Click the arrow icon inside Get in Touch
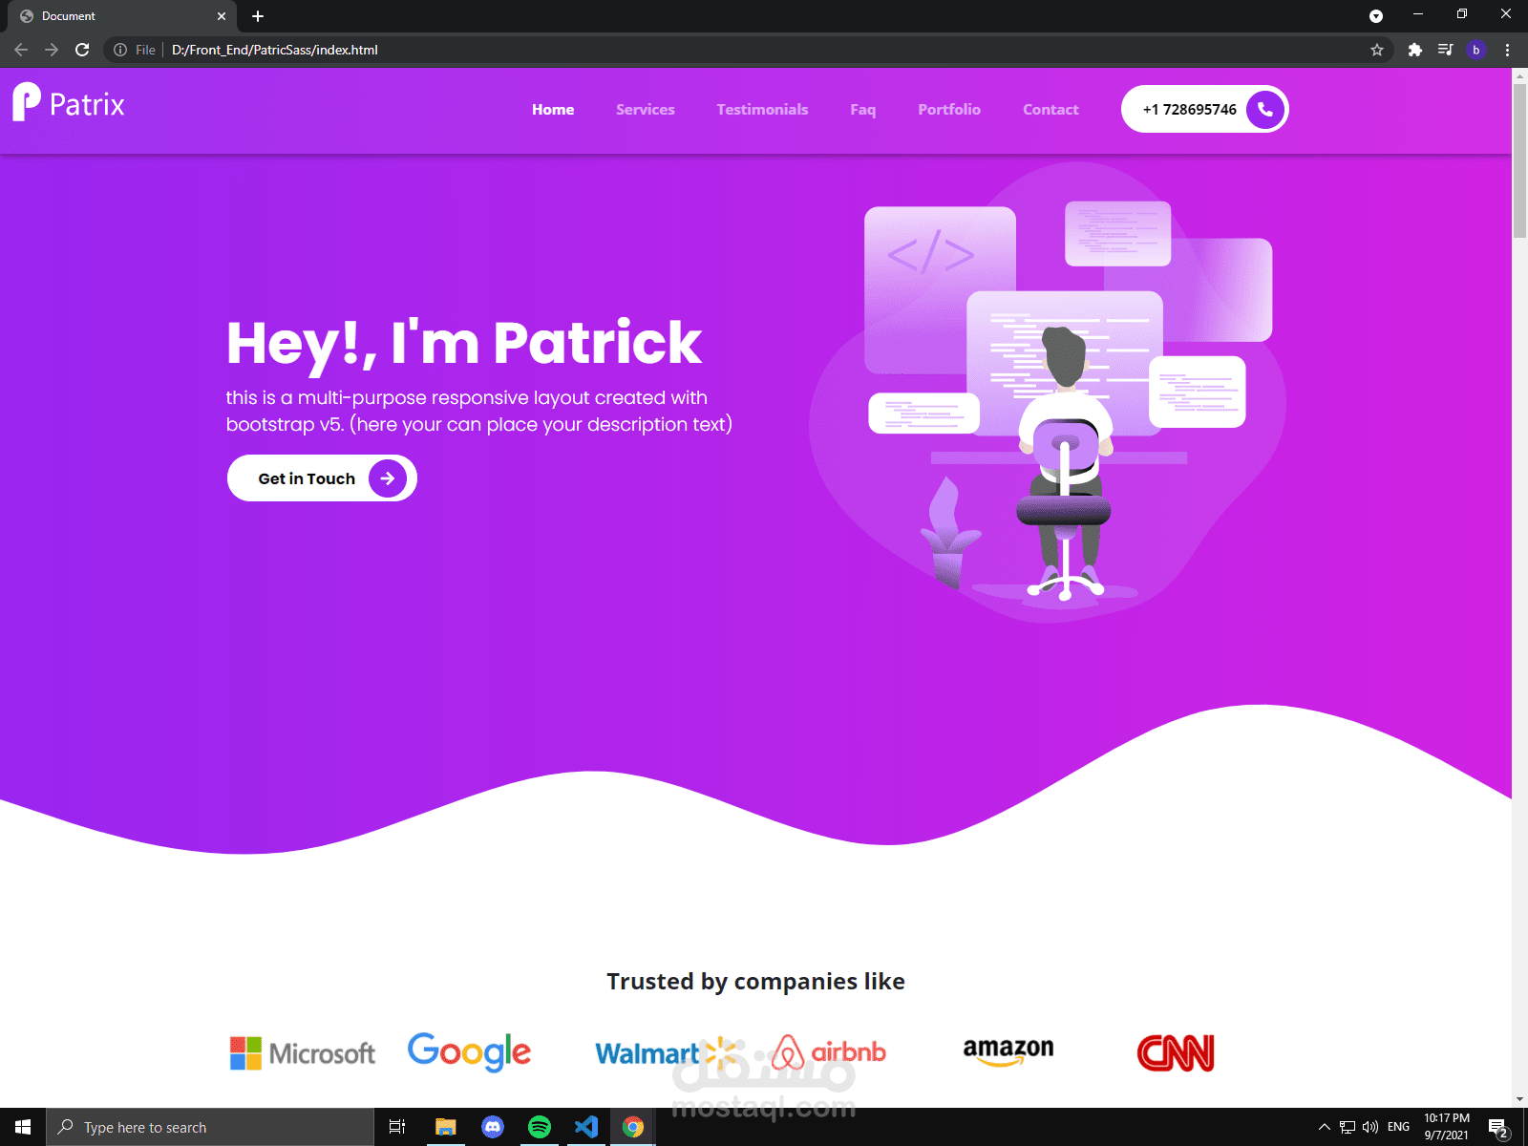Image resolution: width=1528 pixels, height=1146 pixels. (386, 477)
